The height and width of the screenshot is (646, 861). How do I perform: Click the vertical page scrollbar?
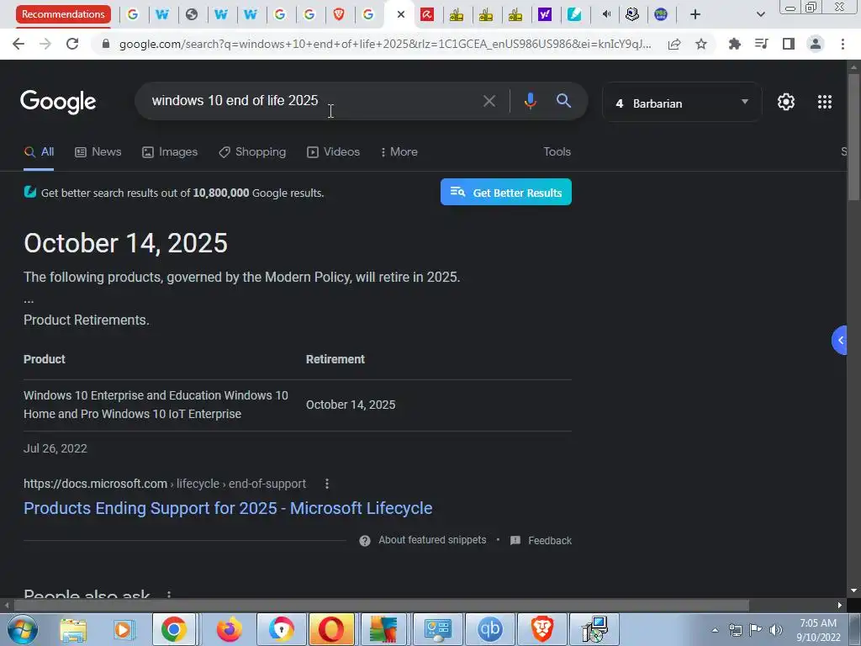pyautogui.click(x=853, y=137)
